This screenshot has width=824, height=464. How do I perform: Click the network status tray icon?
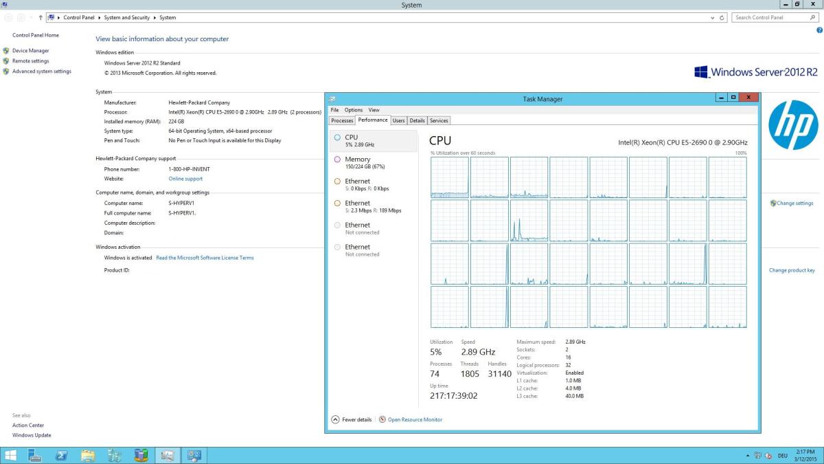[757, 455]
